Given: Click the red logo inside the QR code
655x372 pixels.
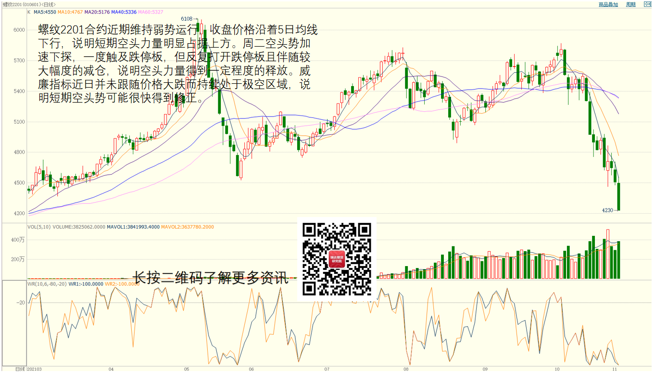Looking at the screenshot, I should 337,260.
